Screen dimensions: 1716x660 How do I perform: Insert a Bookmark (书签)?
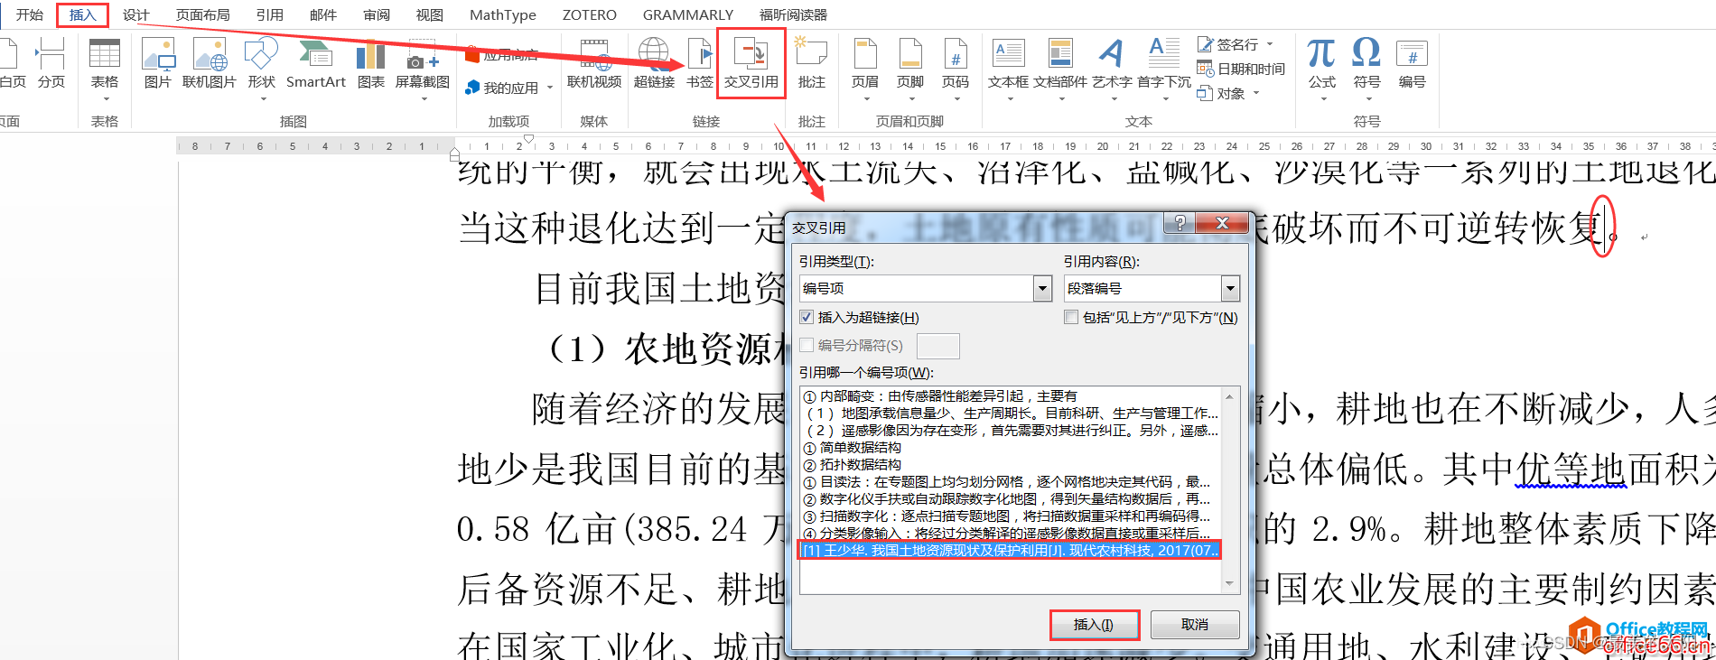tap(699, 63)
